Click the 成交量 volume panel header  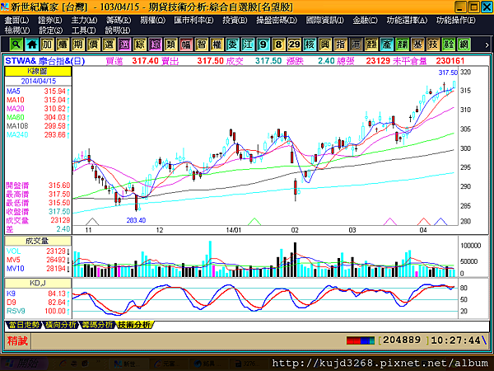click(38, 241)
